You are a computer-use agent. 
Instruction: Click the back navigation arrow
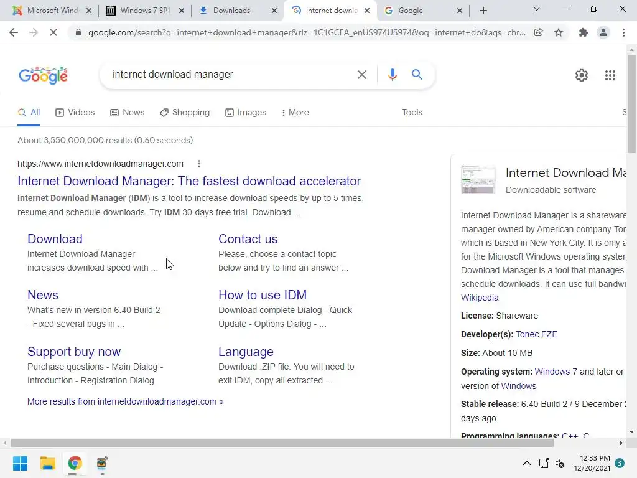[x=14, y=32]
